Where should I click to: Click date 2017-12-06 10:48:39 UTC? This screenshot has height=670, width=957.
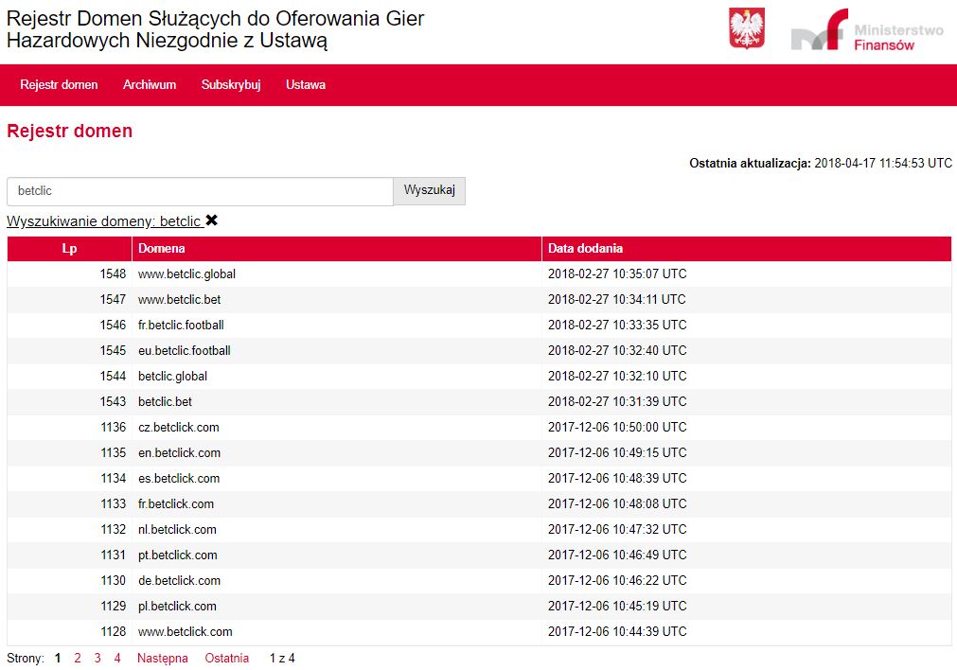pyautogui.click(x=617, y=479)
